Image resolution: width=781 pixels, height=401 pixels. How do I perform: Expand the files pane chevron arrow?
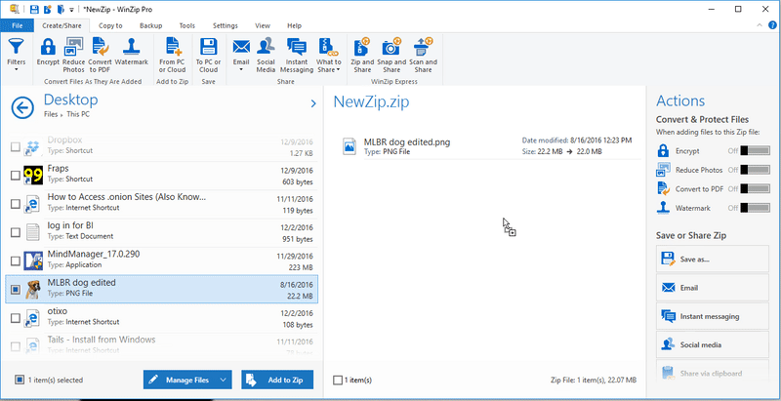click(313, 103)
